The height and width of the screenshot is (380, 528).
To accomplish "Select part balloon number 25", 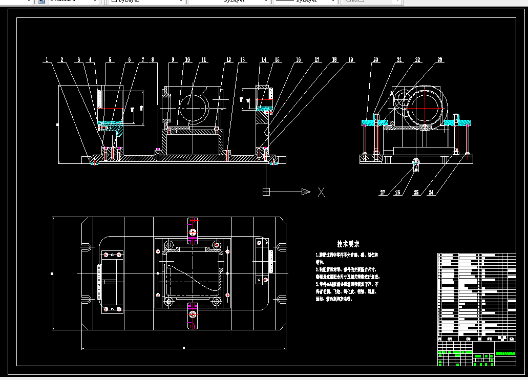I will 416,193.
